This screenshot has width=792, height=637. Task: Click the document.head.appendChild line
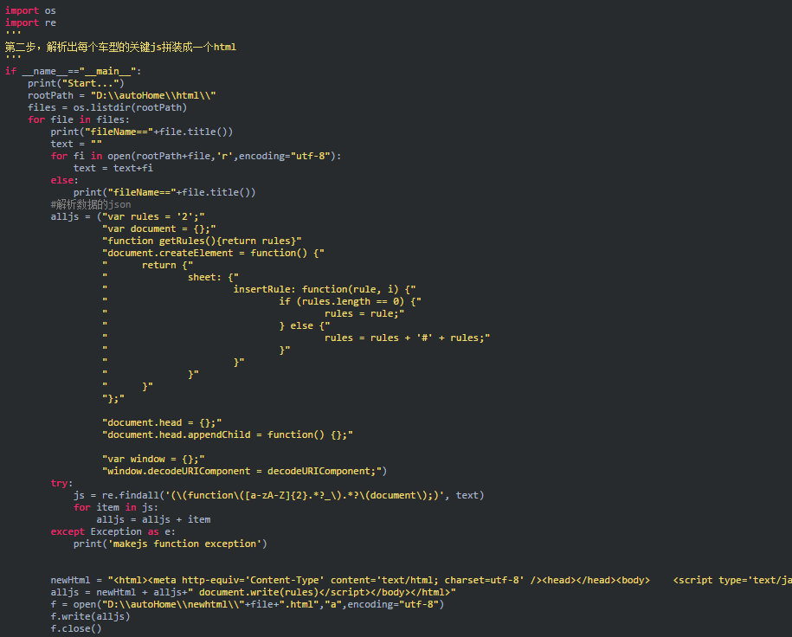click(228, 435)
